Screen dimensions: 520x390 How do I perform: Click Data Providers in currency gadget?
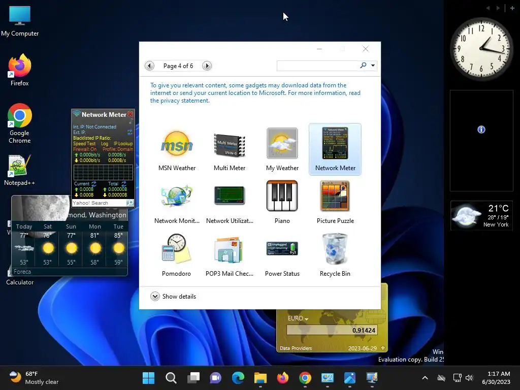(296, 348)
